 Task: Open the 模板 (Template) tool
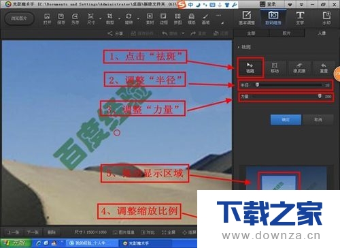[x=192, y=19]
